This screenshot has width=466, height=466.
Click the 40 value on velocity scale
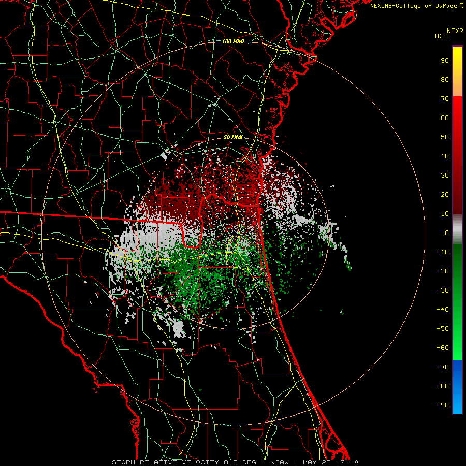[445, 156]
